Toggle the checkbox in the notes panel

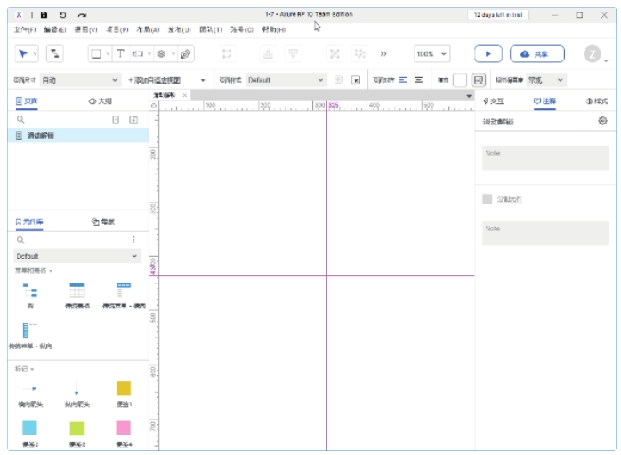click(x=487, y=199)
